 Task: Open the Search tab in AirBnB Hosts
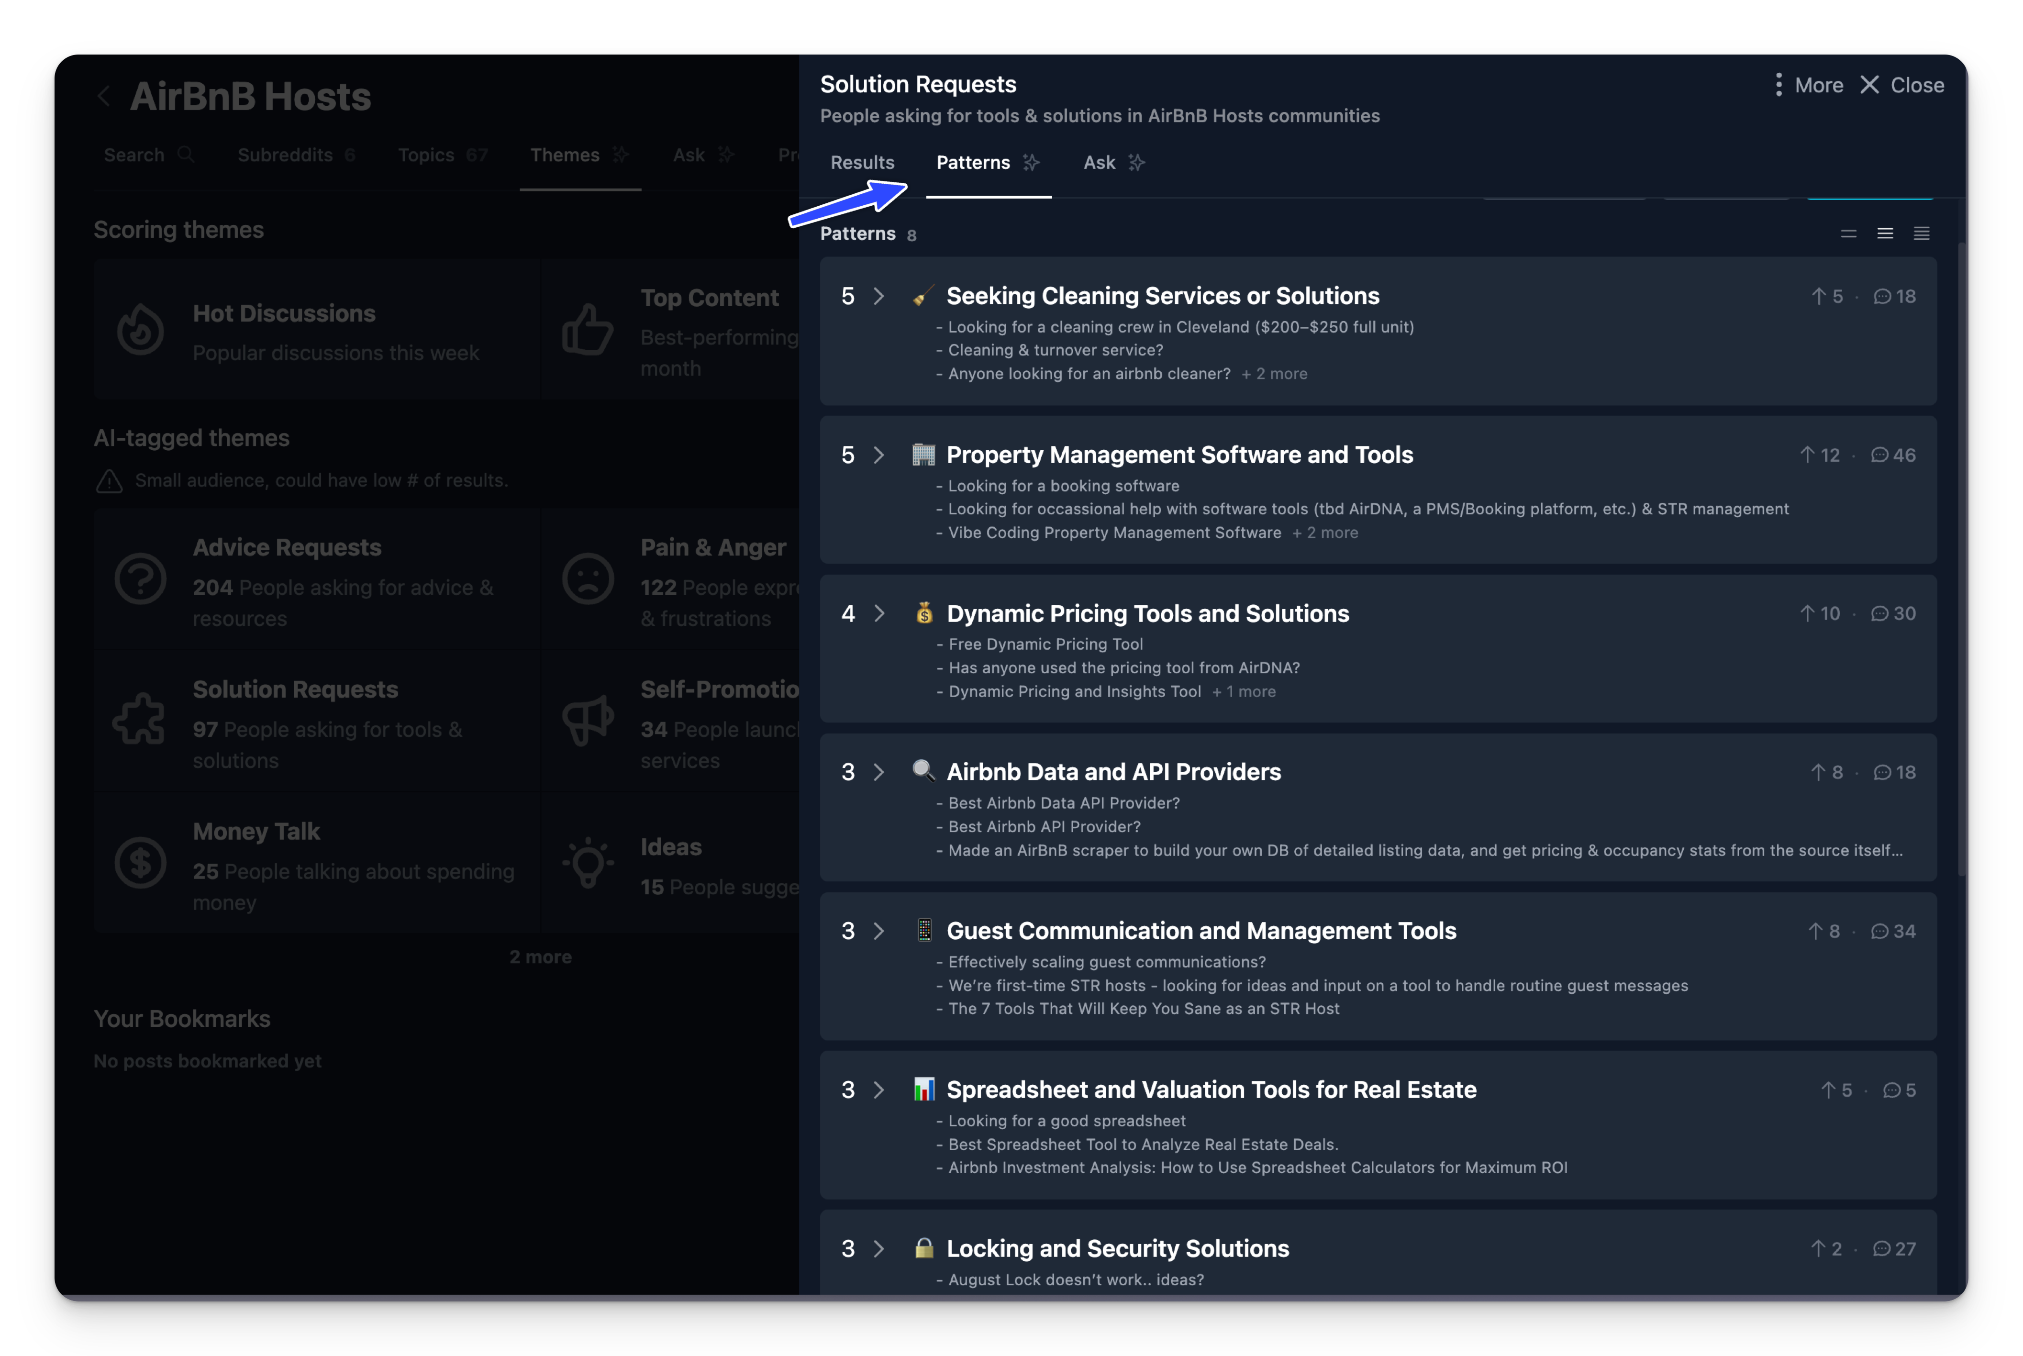(149, 155)
